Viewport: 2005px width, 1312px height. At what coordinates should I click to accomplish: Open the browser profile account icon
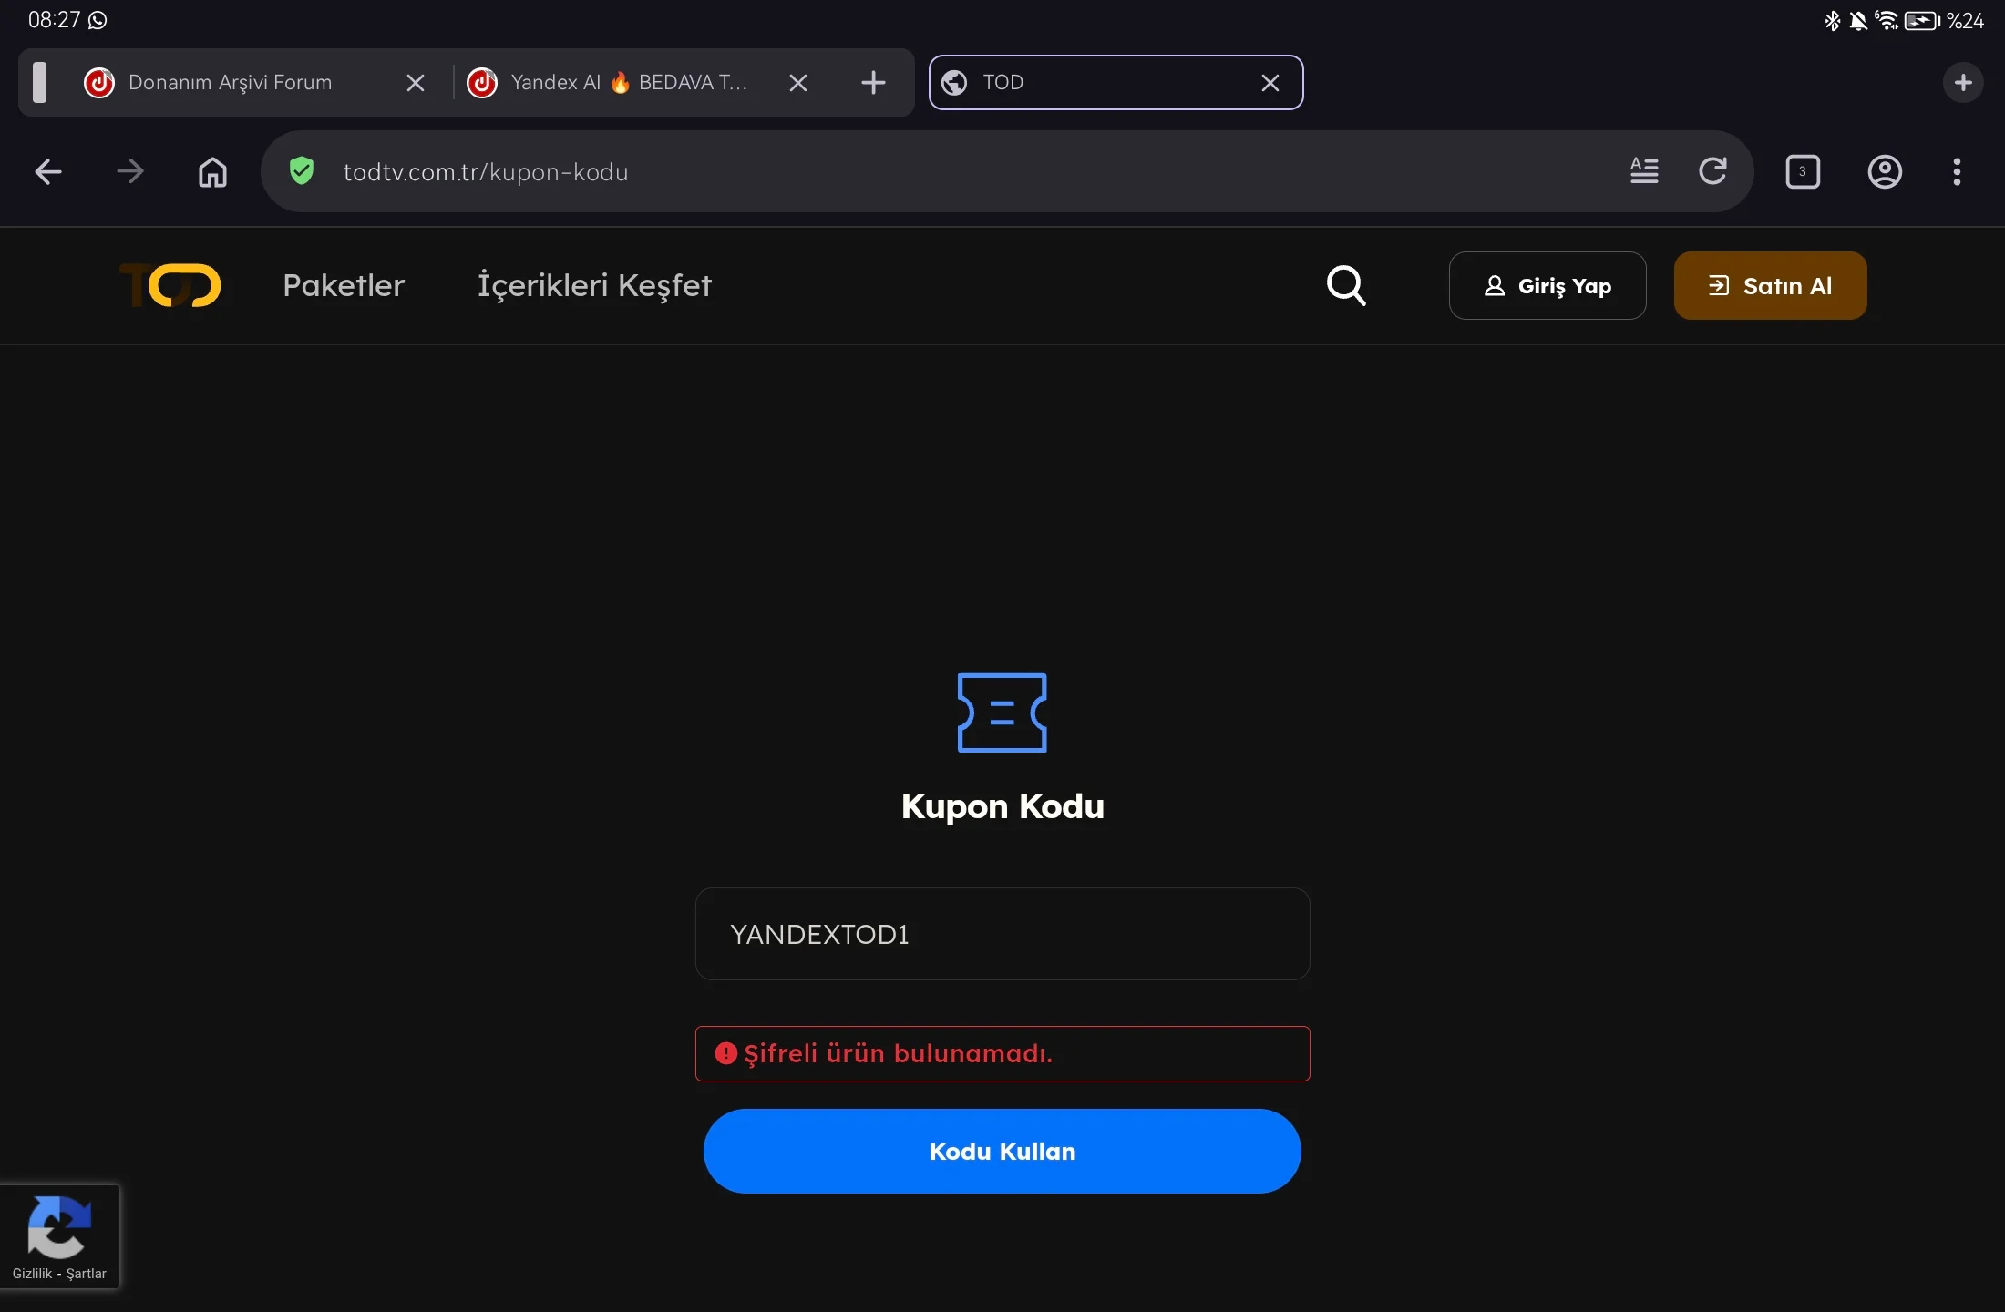[x=1885, y=171]
